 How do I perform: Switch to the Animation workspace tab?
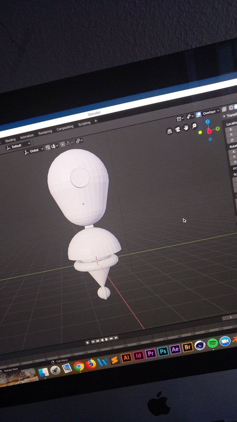[x=27, y=136]
